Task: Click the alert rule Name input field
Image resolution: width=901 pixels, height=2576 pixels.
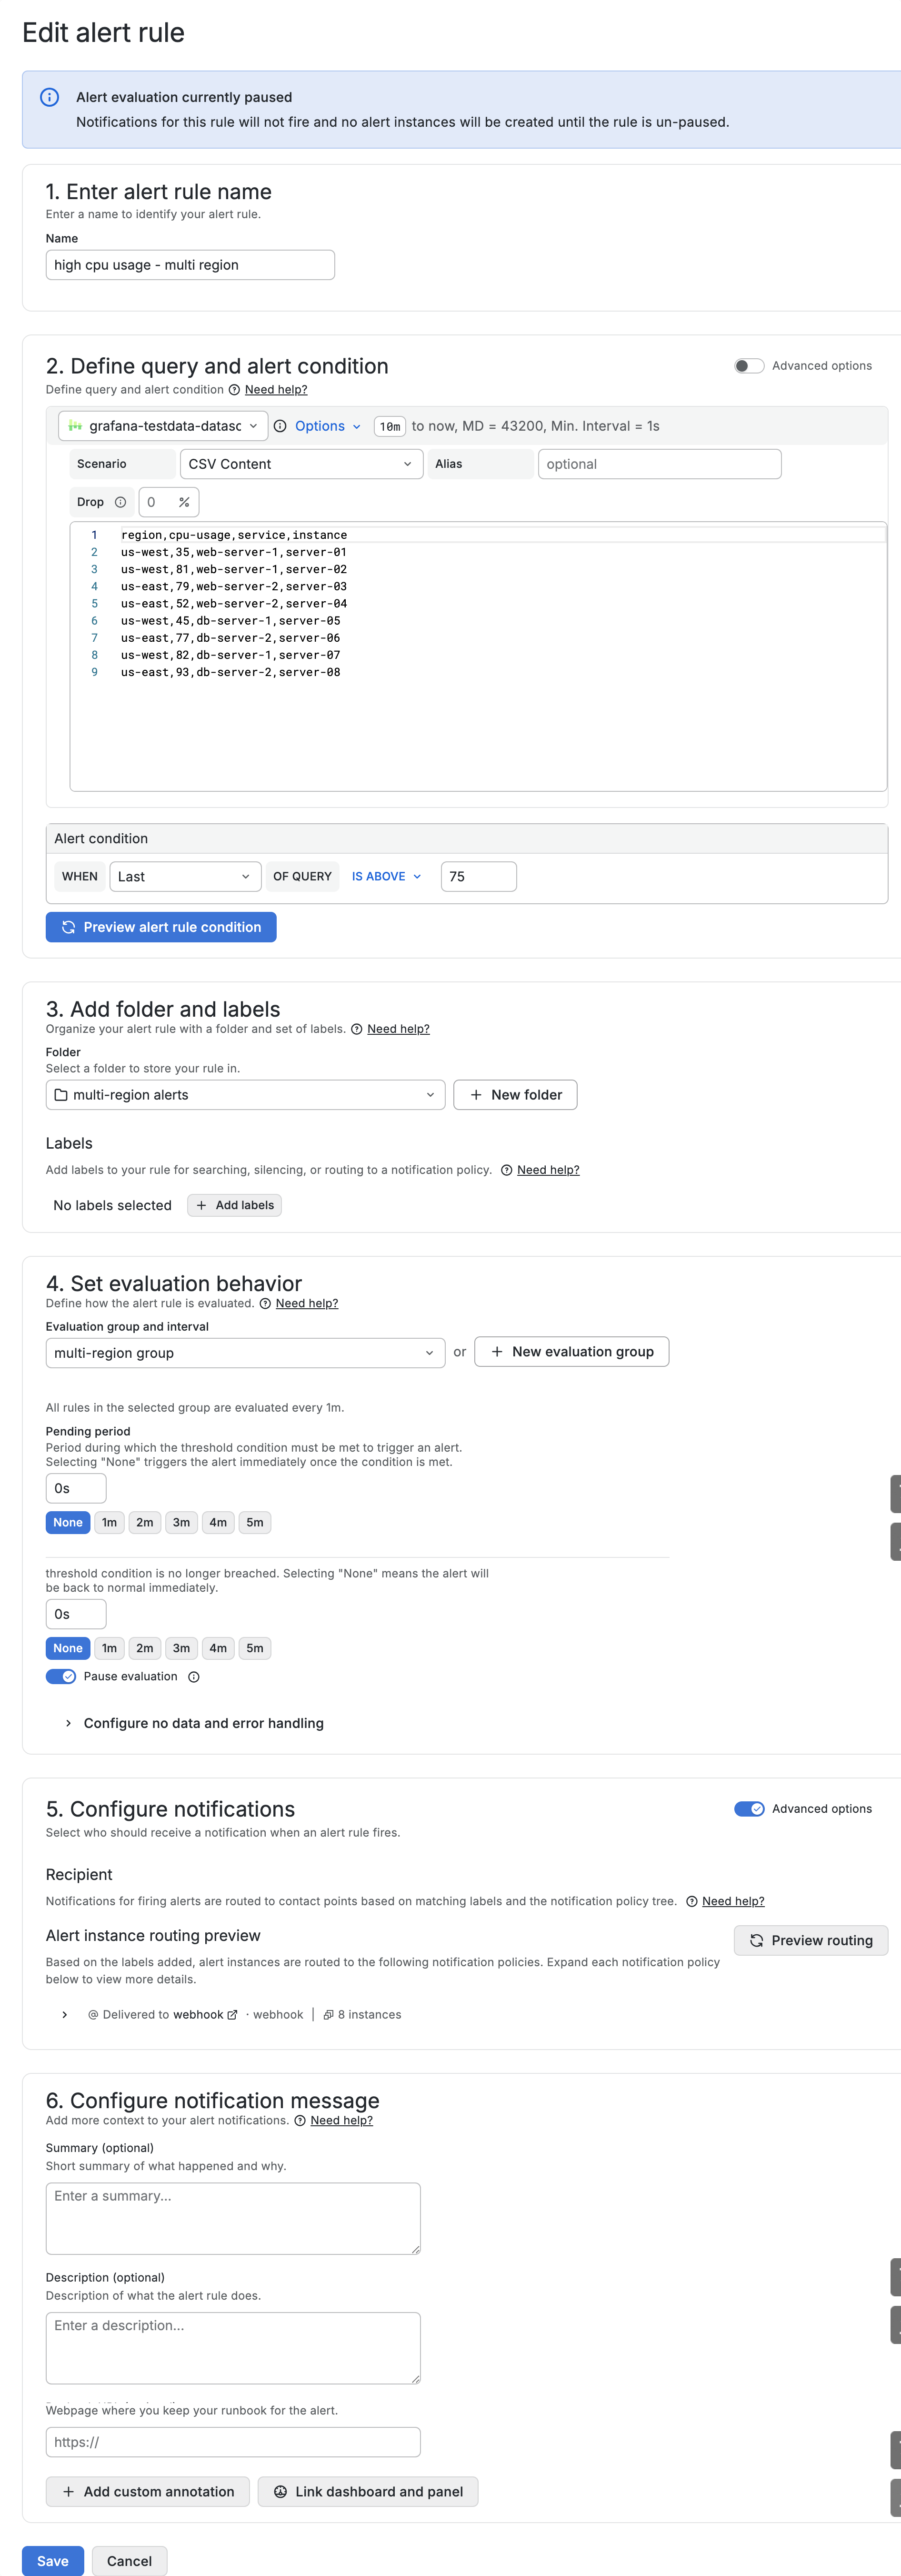Action: pyautogui.click(x=190, y=265)
